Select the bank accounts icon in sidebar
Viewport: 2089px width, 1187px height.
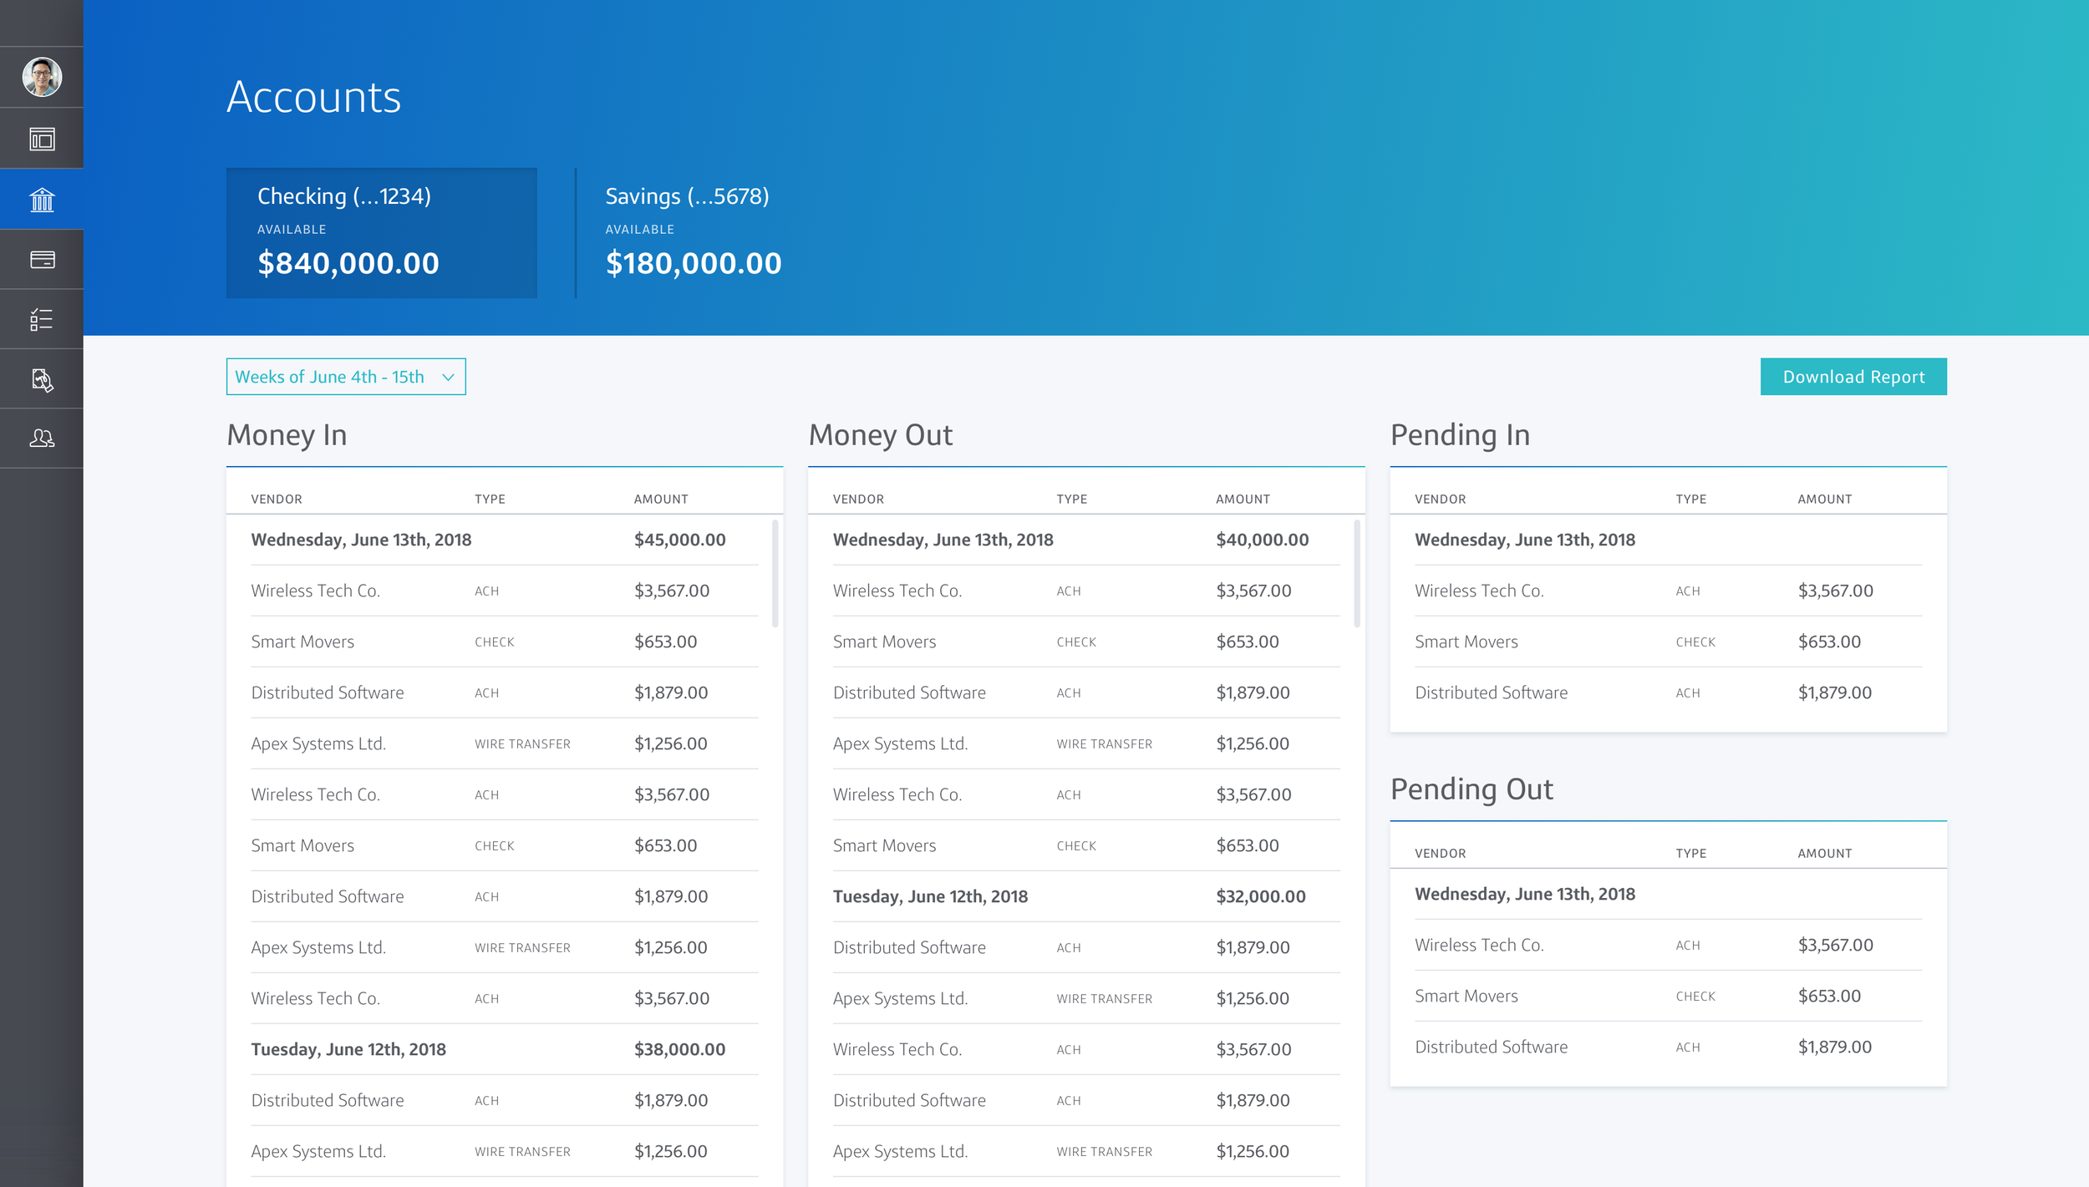pos(42,200)
